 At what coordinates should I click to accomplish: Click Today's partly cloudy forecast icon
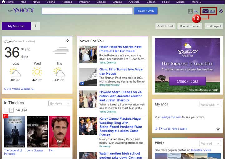tap(15, 72)
